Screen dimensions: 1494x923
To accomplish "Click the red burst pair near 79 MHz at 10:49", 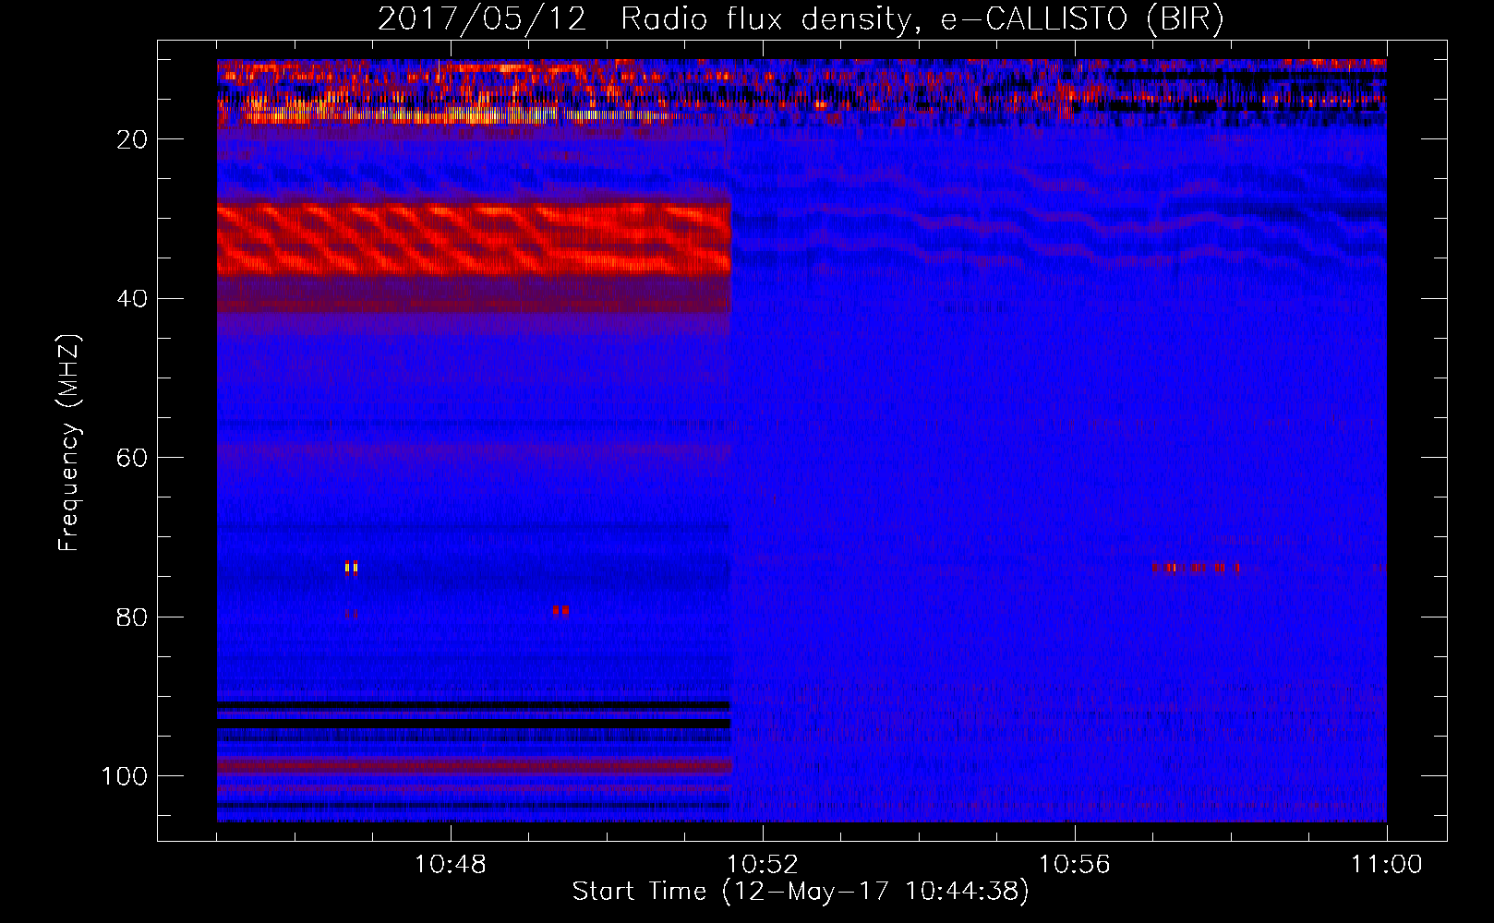I will tap(560, 610).
